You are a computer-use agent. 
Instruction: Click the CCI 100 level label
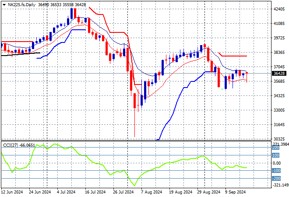pyautogui.click(x=276, y=155)
